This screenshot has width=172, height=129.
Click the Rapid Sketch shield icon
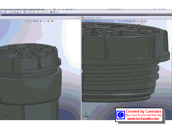coord(51,12)
